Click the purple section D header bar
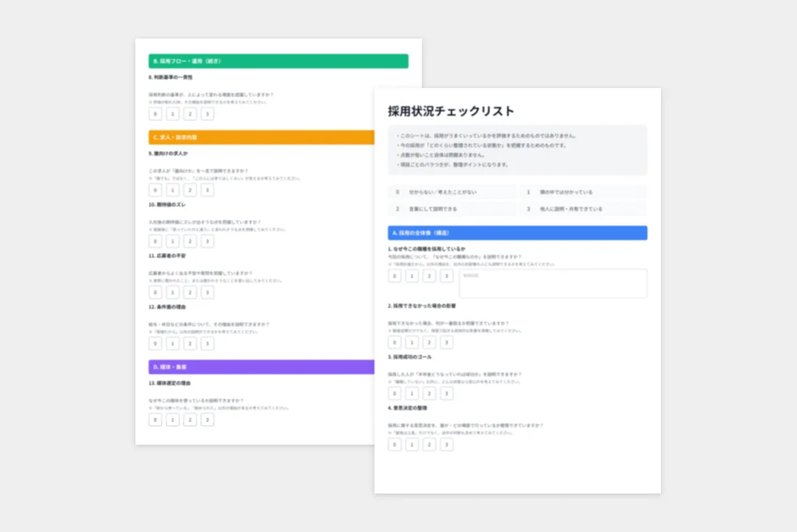The height and width of the screenshot is (532, 797). (x=261, y=367)
